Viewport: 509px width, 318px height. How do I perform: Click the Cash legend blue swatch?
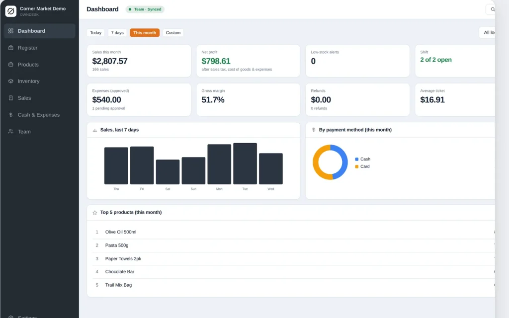point(357,159)
